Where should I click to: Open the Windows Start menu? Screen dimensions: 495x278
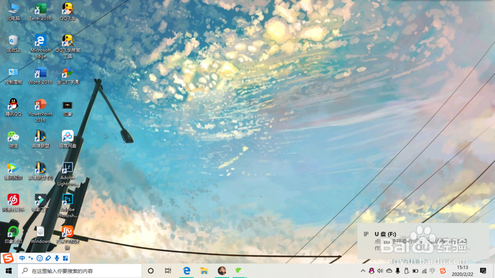[x=8, y=271]
